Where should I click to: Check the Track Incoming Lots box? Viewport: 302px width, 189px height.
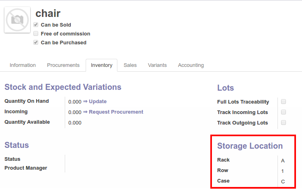point(284,112)
